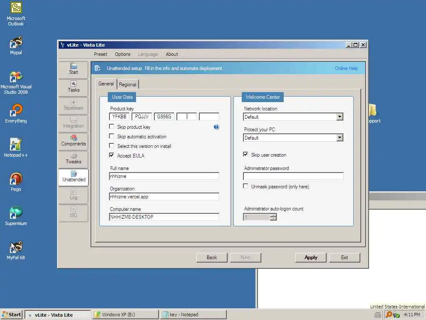This screenshot has width=426, height=320.
Task: Open the ISO sidebar section
Action: click(x=73, y=213)
